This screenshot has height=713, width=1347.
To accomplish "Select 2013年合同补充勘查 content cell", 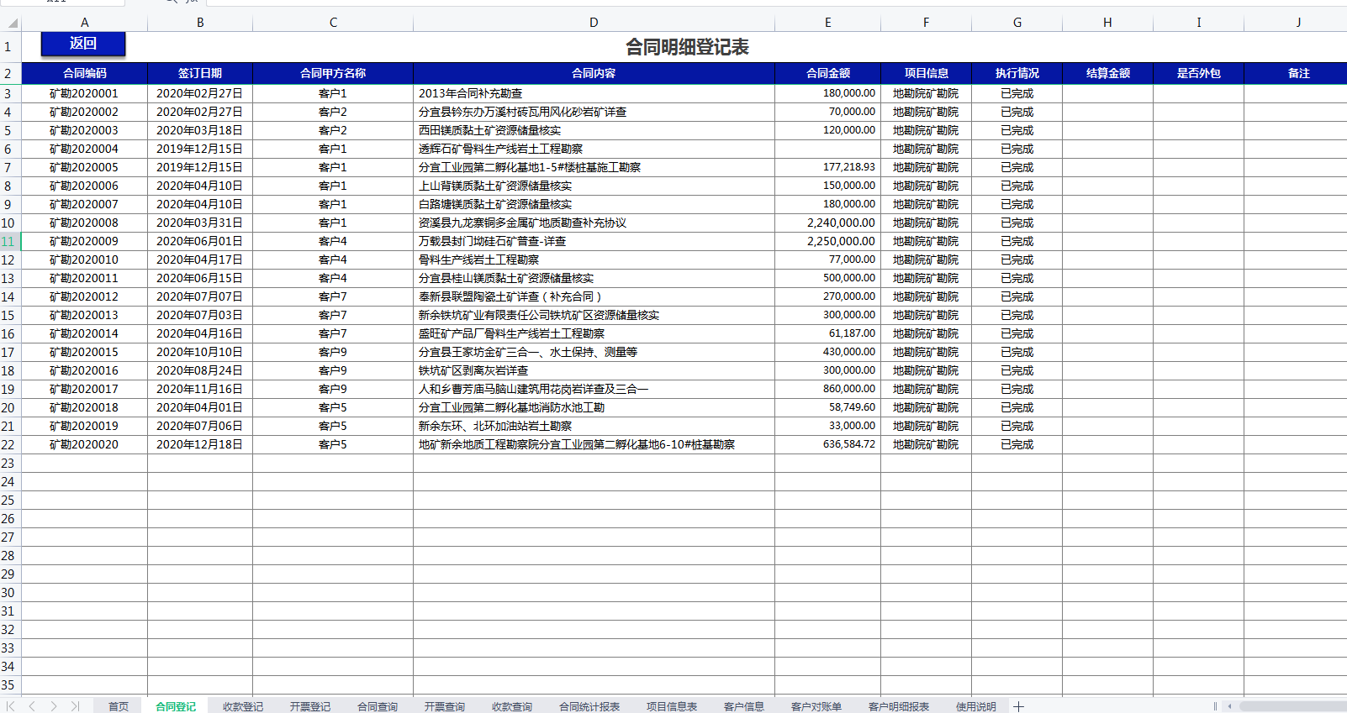I will coord(594,93).
